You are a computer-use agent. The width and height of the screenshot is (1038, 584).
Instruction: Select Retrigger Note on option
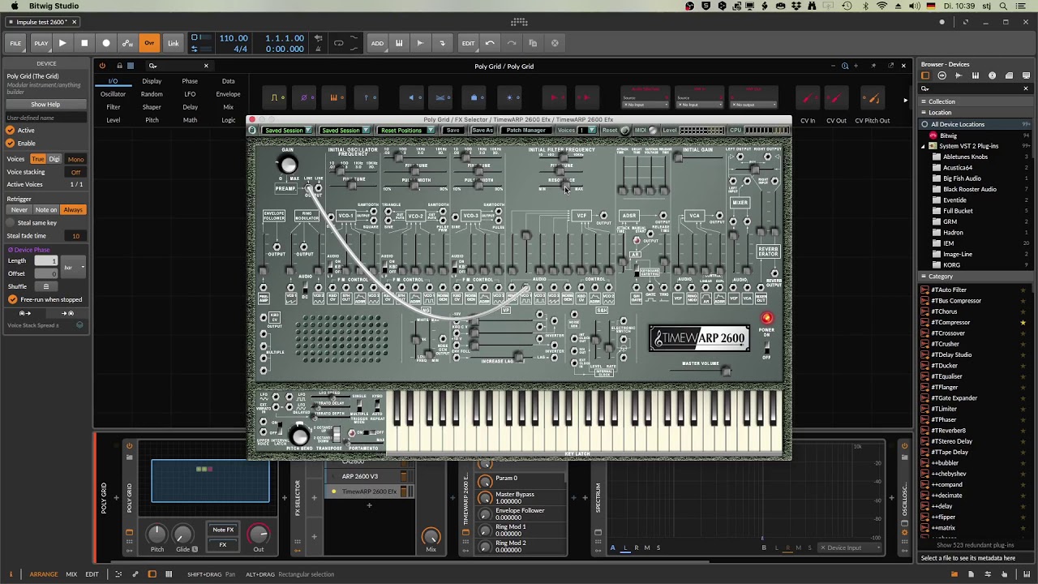[x=46, y=210]
